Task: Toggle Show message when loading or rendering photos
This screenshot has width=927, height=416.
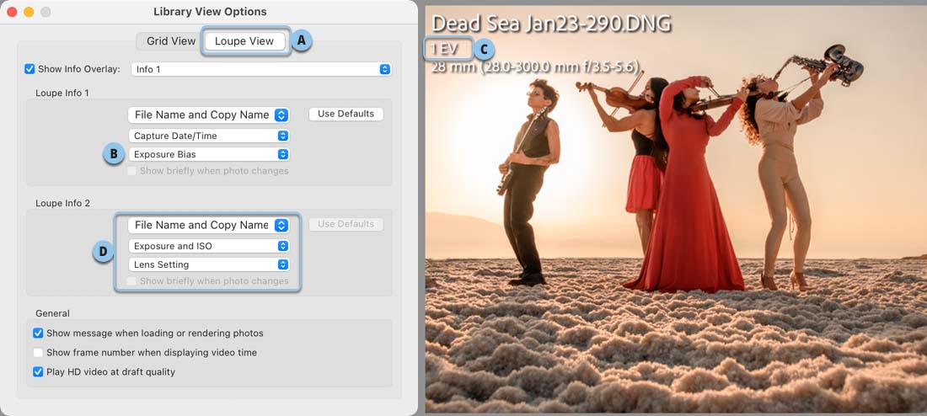Action: [x=39, y=333]
